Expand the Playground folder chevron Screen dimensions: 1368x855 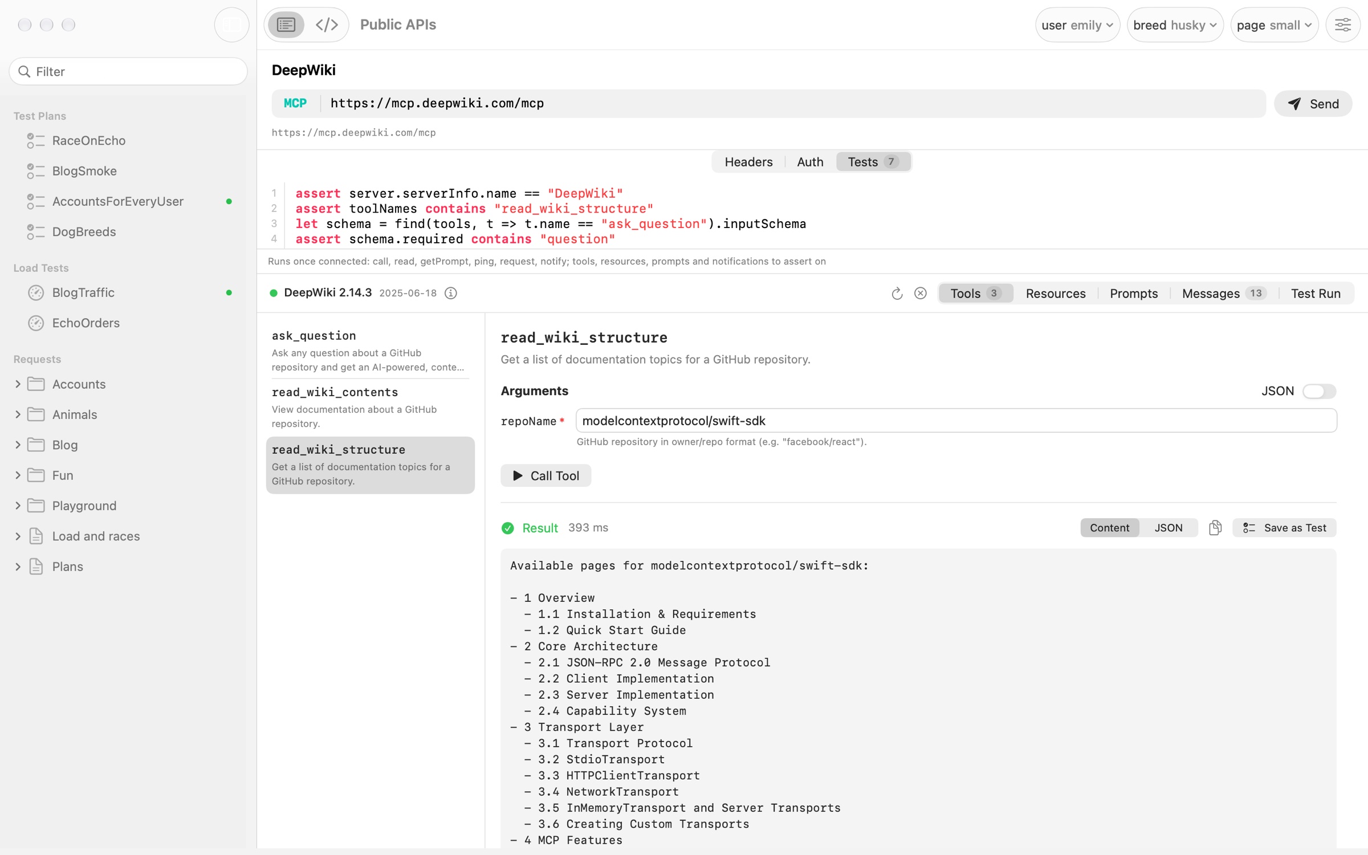coord(18,506)
